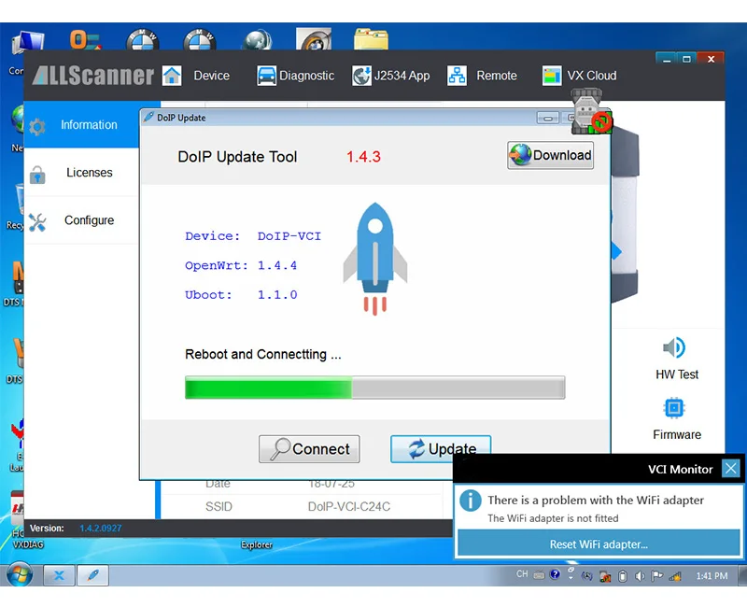The height and width of the screenshot is (607, 747).
Task: Click the orange O desktop icon
Action: click(x=85, y=39)
